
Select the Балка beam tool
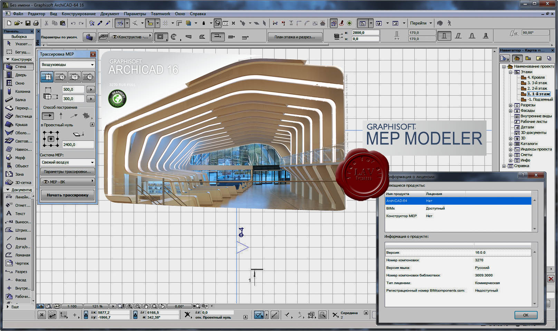(19, 100)
